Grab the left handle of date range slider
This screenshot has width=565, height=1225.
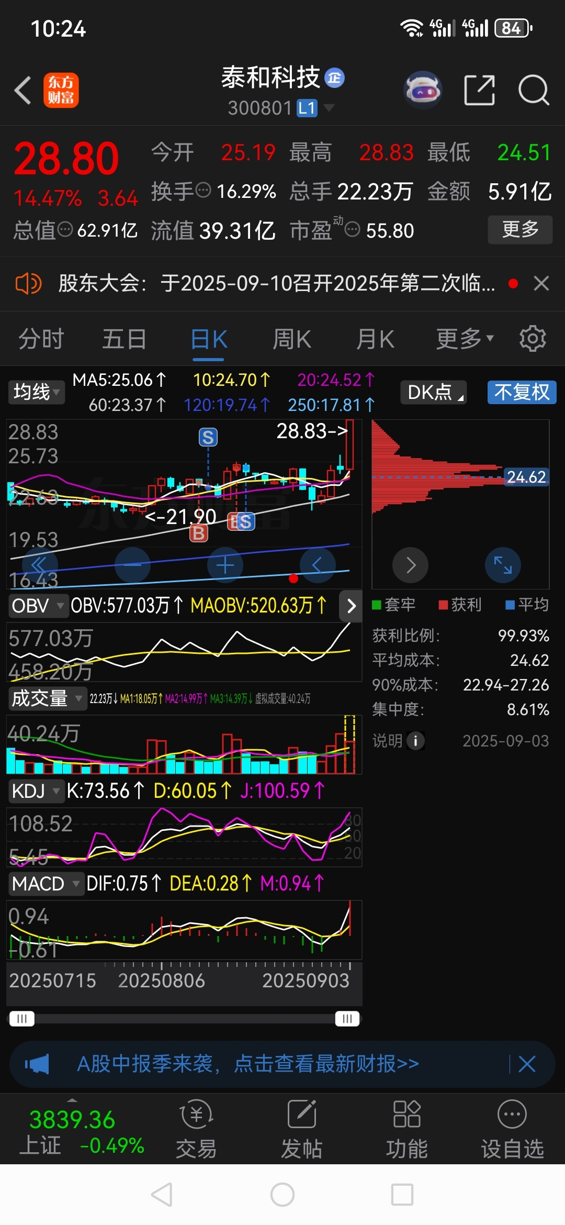tap(21, 1019)
